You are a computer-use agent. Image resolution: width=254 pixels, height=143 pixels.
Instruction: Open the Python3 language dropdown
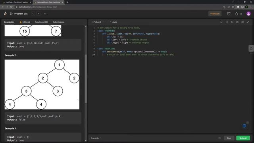point(98,22)
